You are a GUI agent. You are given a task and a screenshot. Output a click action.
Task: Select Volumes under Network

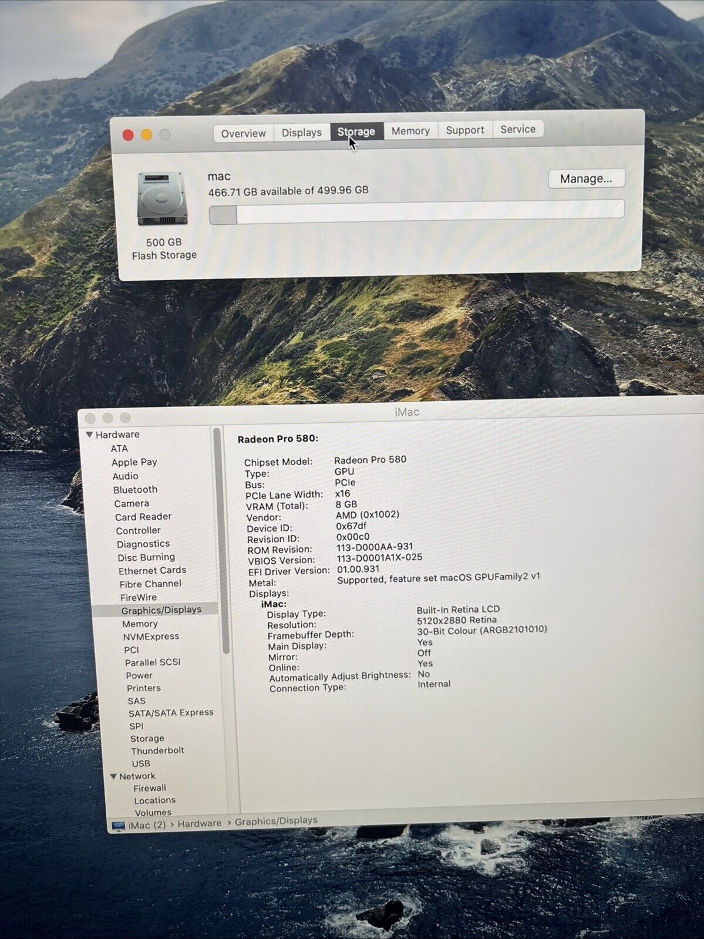pos(153,813)
